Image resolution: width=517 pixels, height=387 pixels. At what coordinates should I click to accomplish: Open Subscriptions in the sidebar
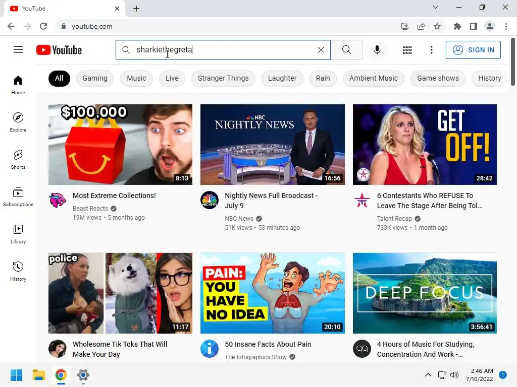[18, 197]
